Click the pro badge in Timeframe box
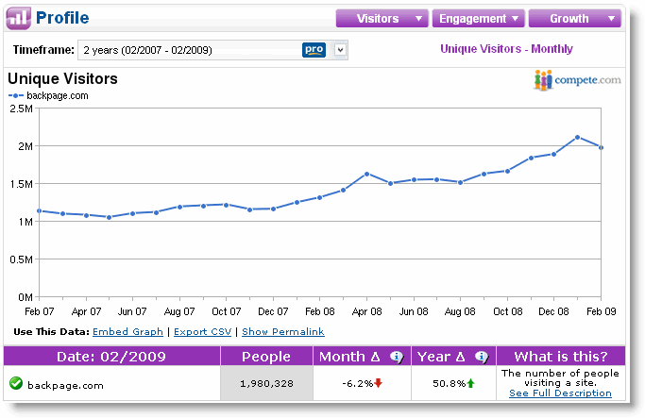This screenshot has height=418, width=645. [314, 50]
